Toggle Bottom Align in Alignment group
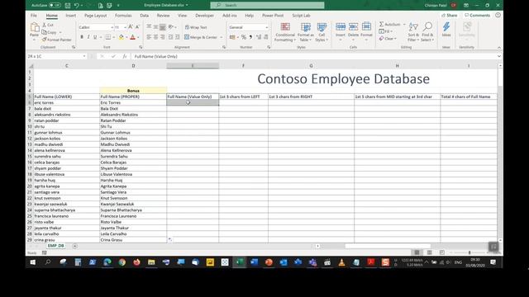Viewport: 529px width, 297px height. pos(163,27)
